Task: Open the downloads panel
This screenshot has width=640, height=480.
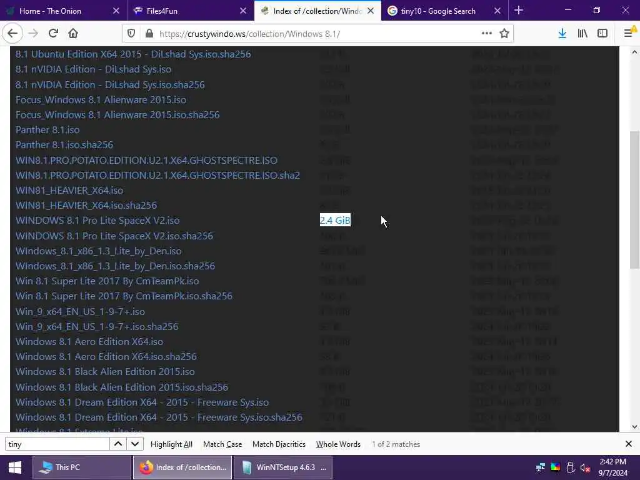Action: (x=562, y=34)
